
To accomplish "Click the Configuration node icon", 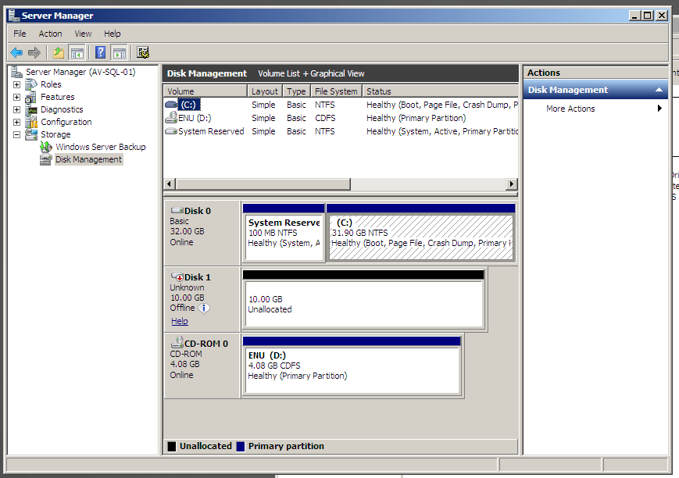I will point(31,122).
